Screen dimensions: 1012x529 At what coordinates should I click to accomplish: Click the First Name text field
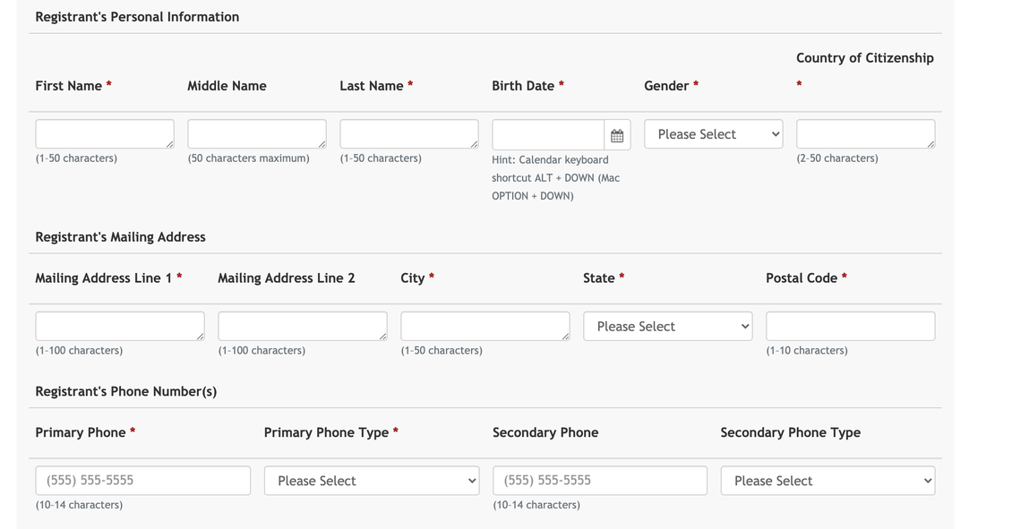coord(105,134)
